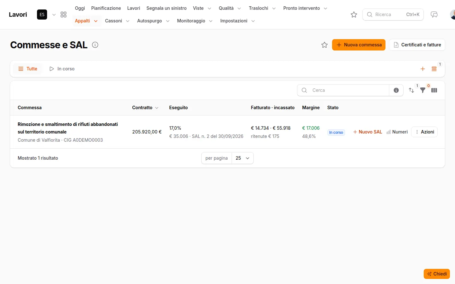
Task: Expand Impostazioni menu
Action: [238, 21]
